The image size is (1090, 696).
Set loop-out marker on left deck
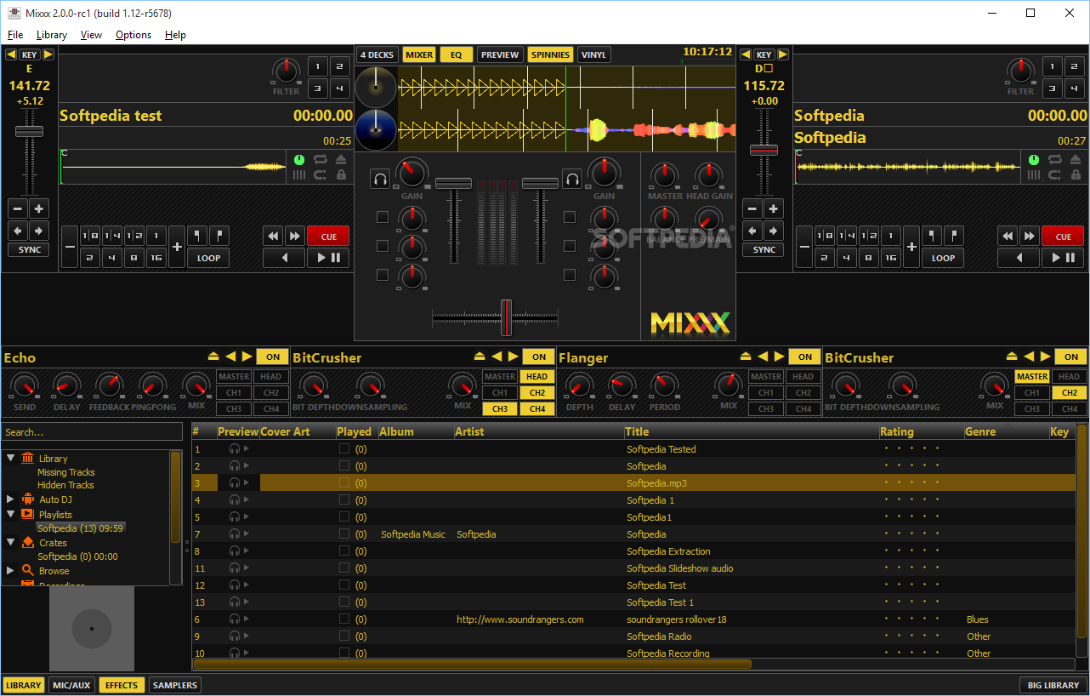219,236
